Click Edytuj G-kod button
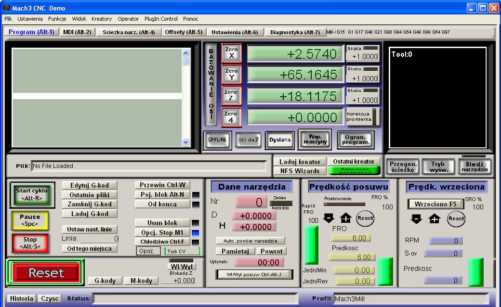The image size is (501, 307). click(x=90, y=185)
